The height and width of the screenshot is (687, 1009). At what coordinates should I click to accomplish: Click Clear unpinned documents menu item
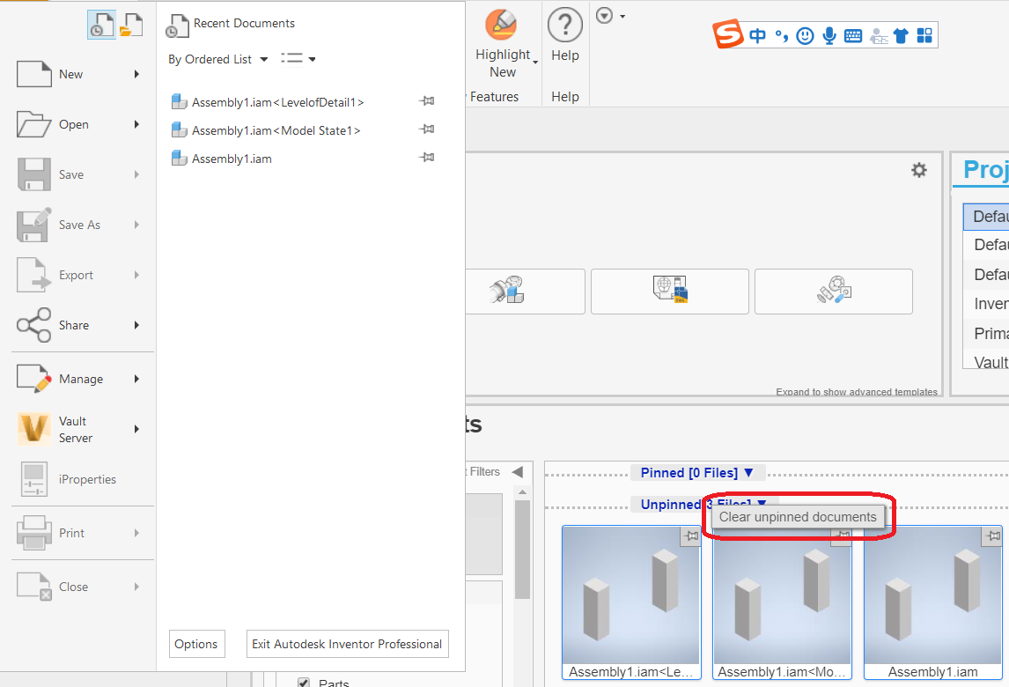(x=798, y=517)
